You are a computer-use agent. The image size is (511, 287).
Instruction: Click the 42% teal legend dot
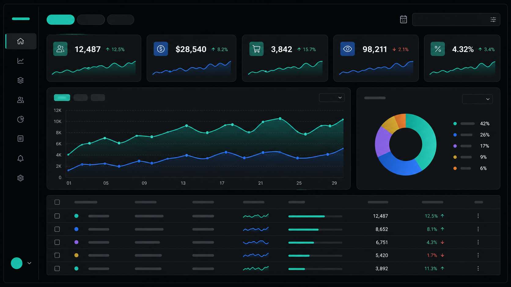click(455, 124)
